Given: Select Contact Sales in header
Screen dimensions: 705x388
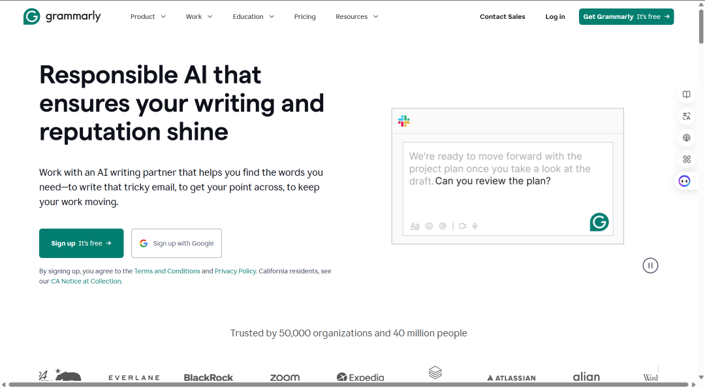Looking at the screenshot, I should pos(502,16).
